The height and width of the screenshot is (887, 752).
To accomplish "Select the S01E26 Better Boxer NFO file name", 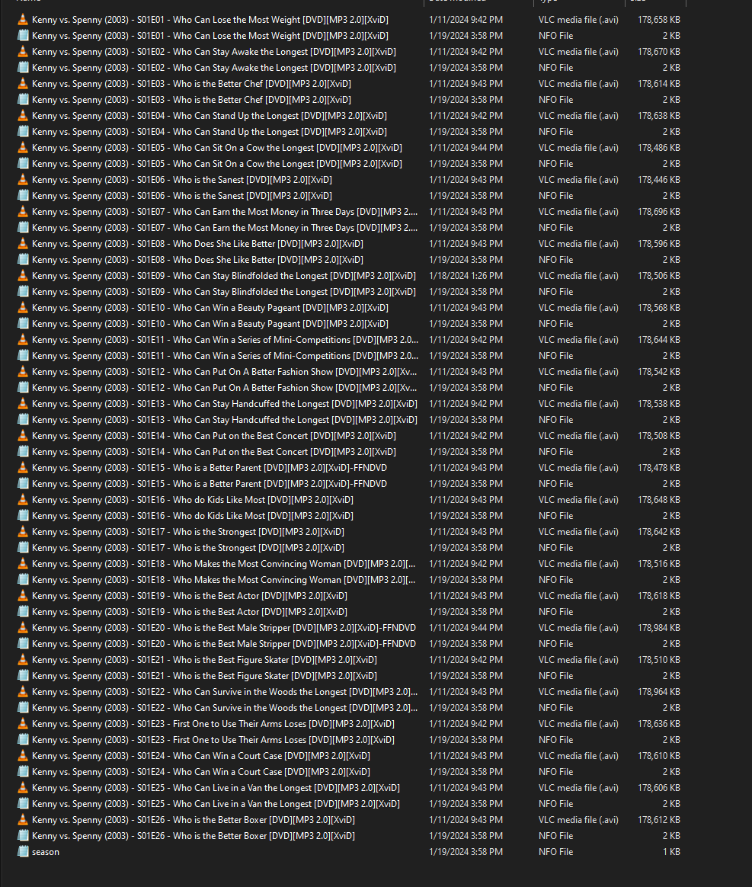I will coord(194,835).
